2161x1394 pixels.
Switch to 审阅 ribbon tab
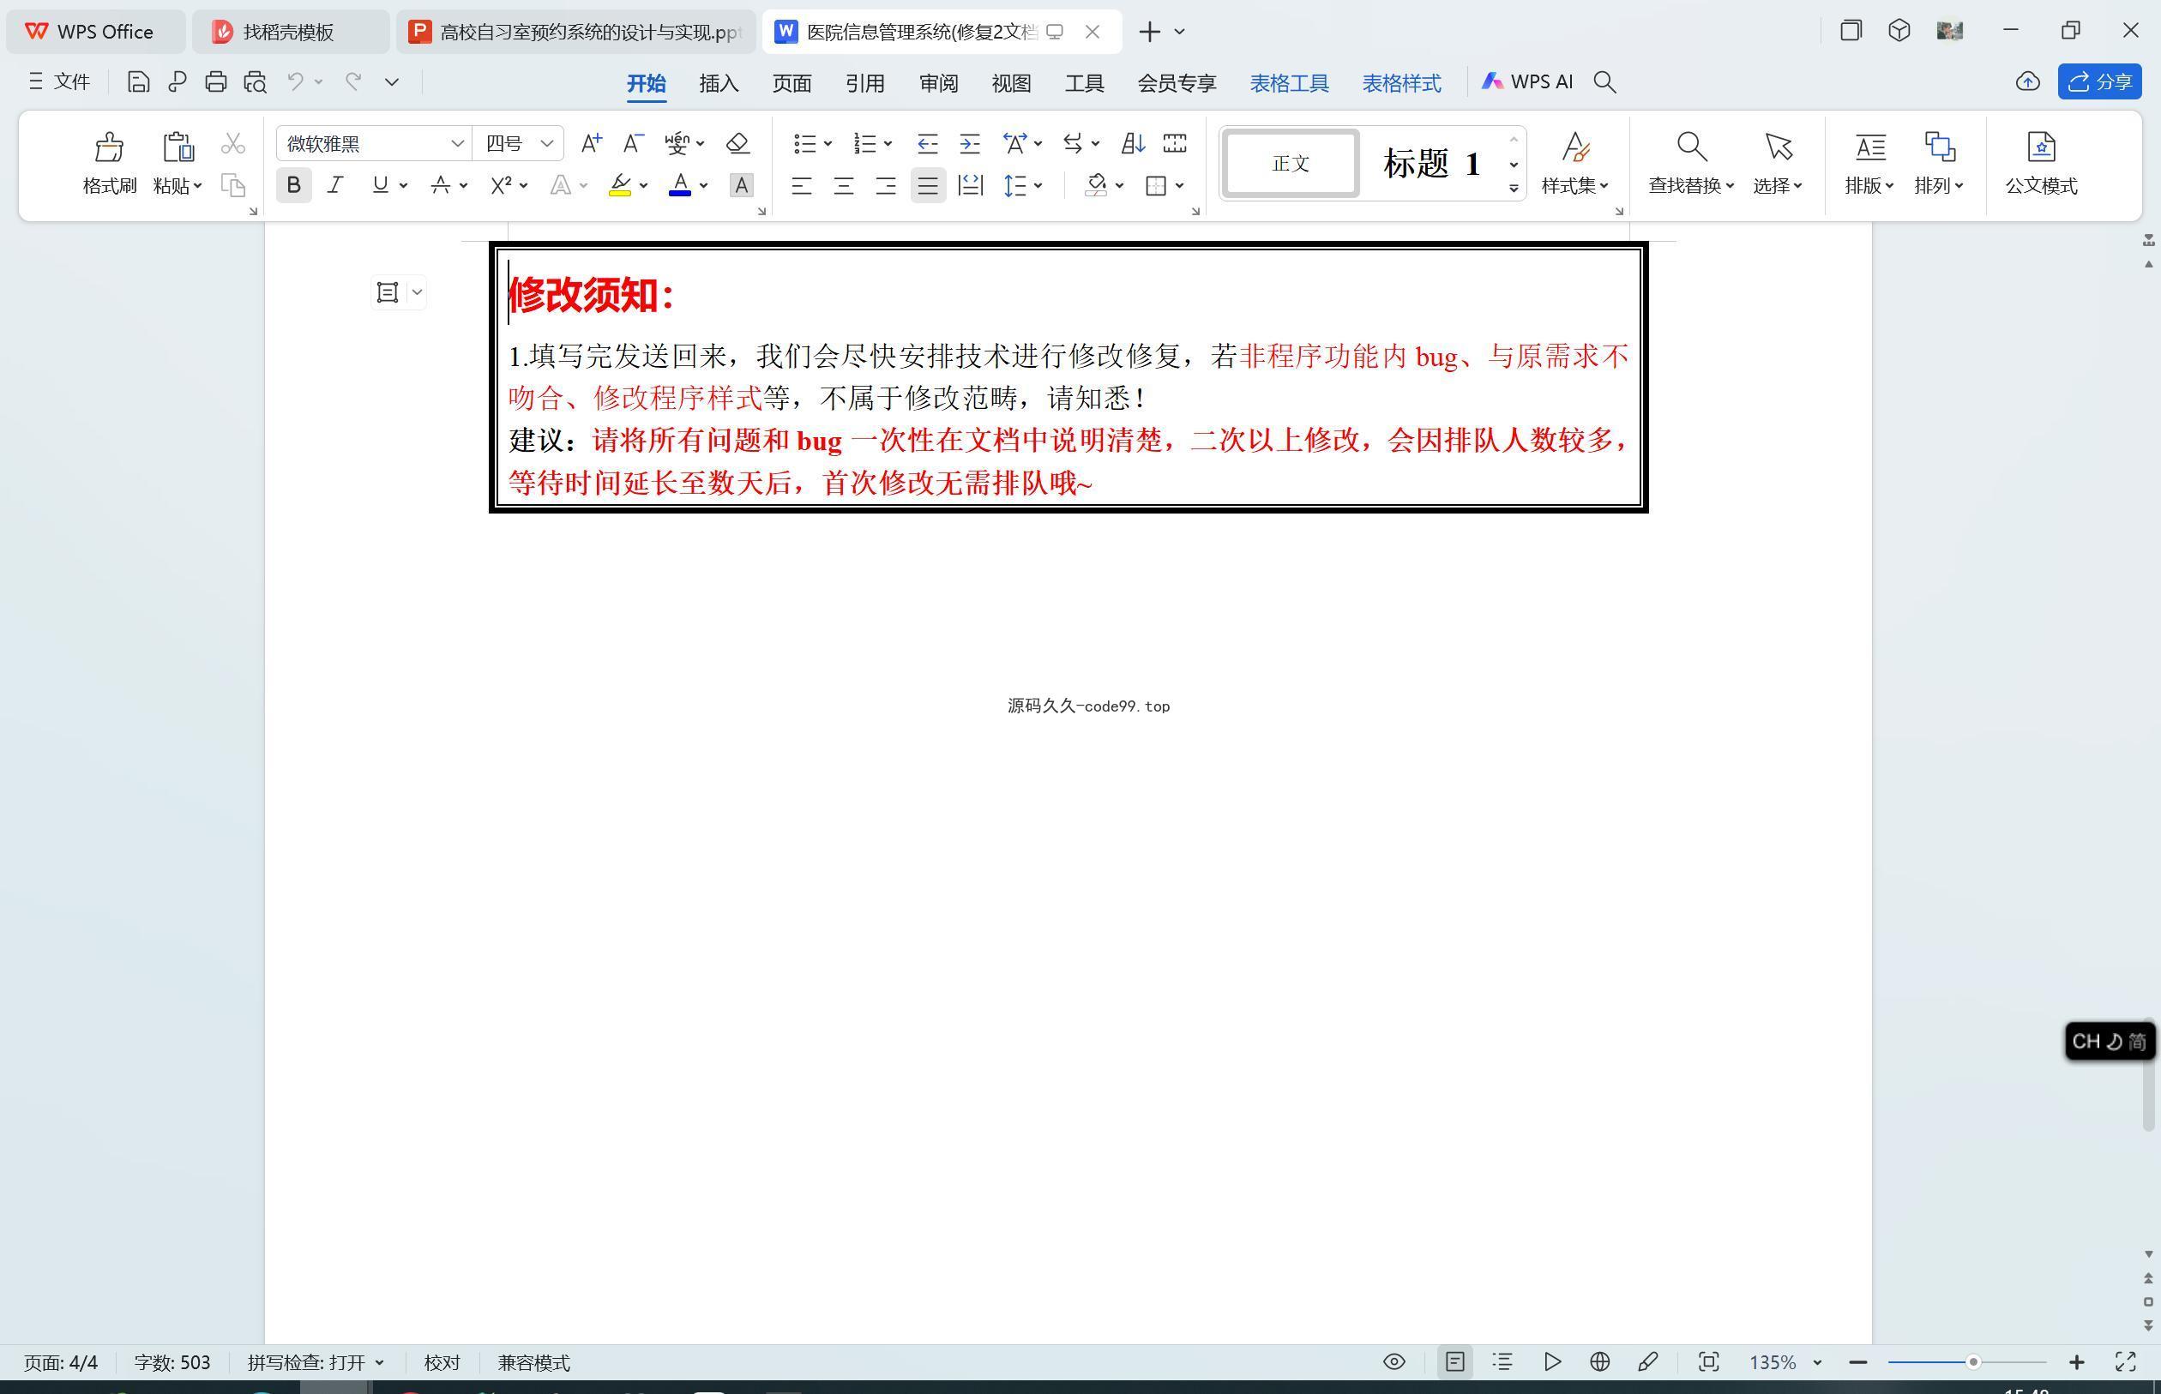tap(938, 83)
